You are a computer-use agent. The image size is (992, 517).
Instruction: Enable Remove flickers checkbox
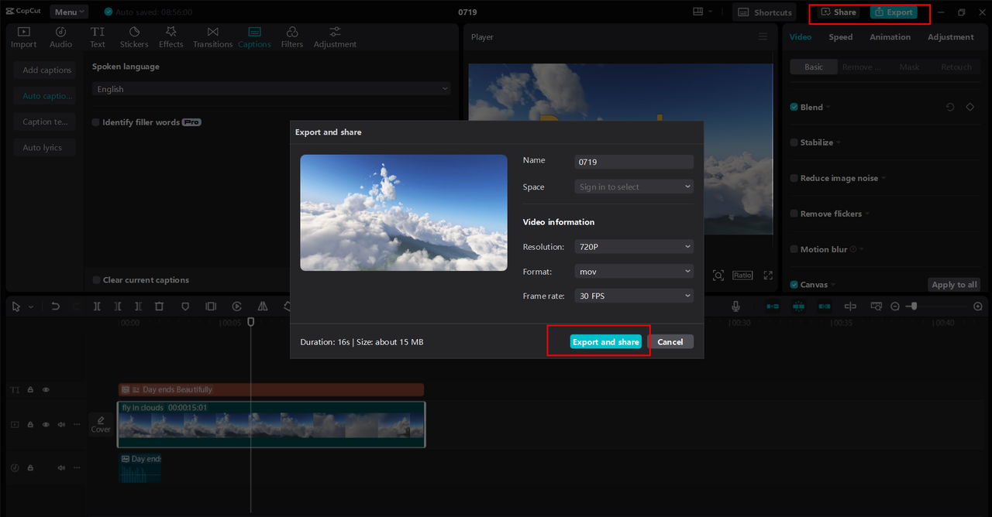(794, 214)
